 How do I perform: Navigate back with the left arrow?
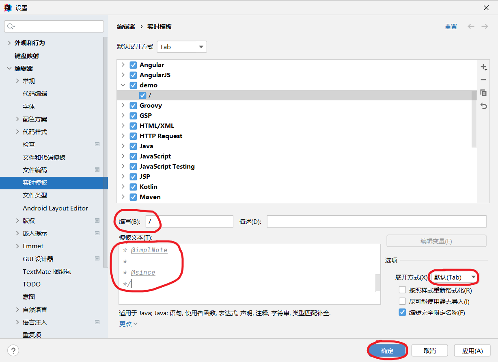point(471,26)
